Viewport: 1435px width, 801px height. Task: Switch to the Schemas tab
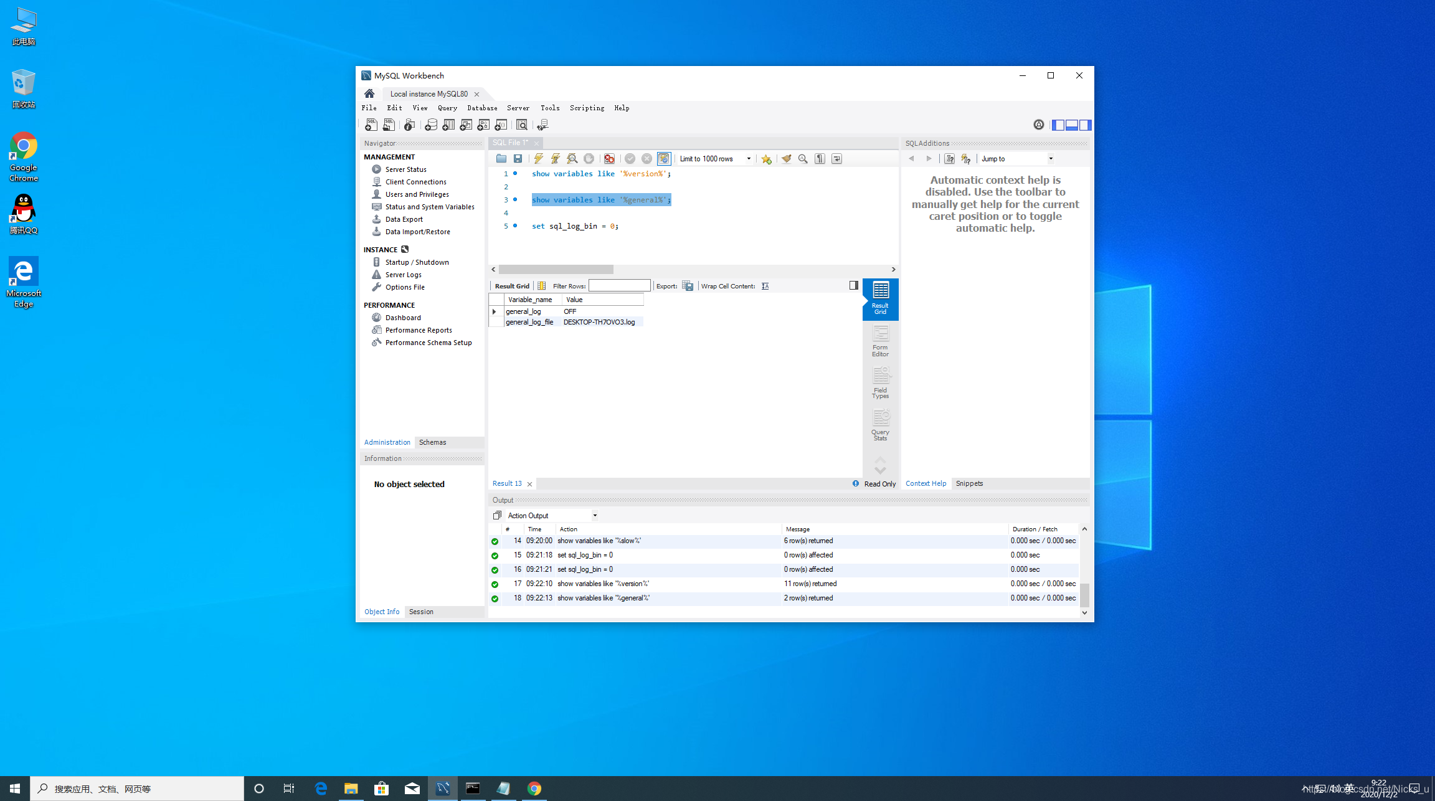(432, 442)
